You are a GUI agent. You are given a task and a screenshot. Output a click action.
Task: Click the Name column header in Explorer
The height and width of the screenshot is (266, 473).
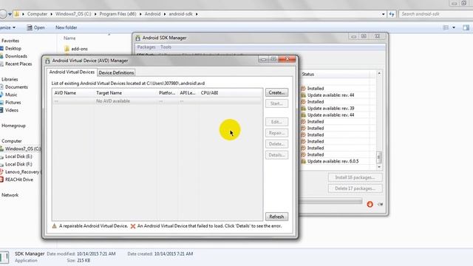[x=69, y=38]
